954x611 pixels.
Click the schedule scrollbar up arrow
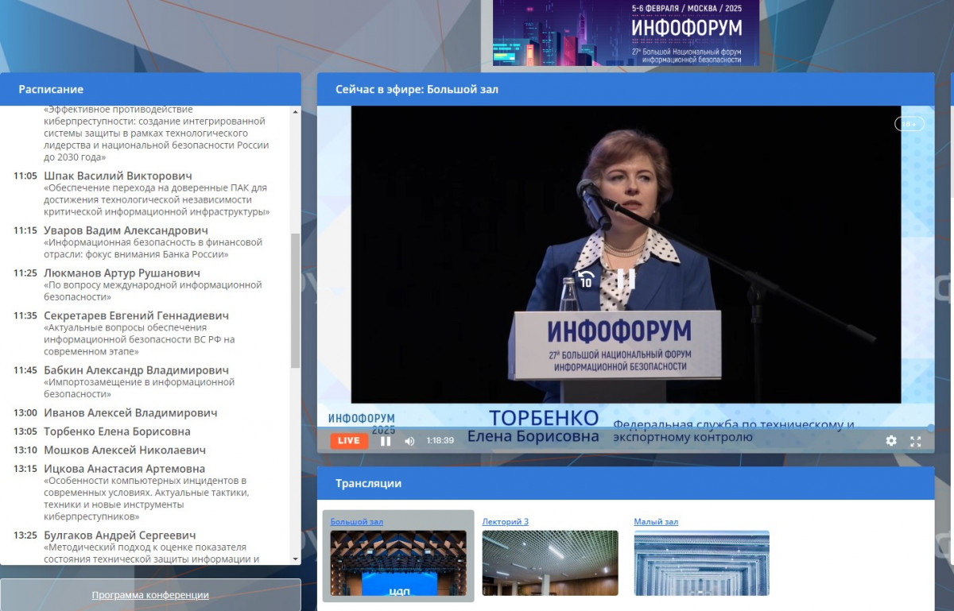point(296,112)
